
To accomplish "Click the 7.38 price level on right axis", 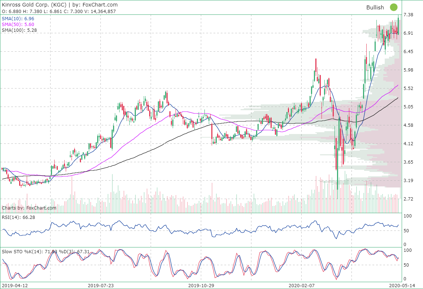I will coord(409,15).
